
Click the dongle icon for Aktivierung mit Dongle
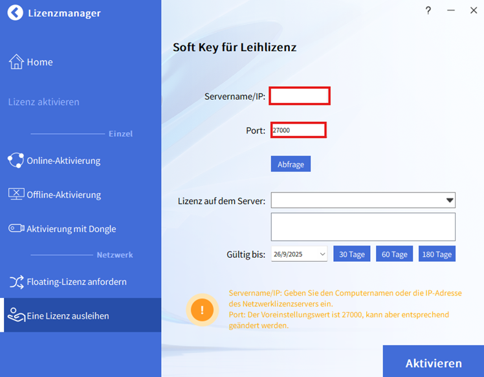[16, 229]
